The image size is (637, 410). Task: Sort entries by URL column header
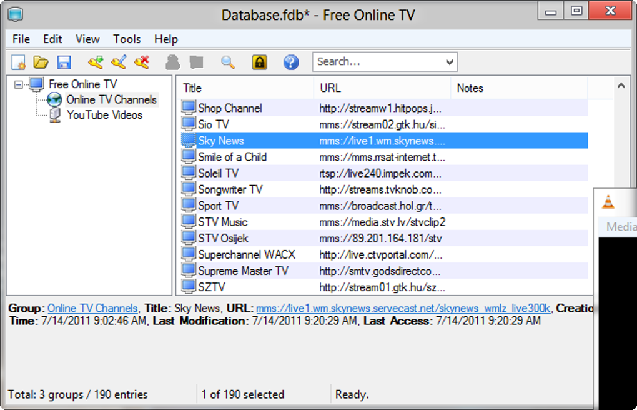382,88
